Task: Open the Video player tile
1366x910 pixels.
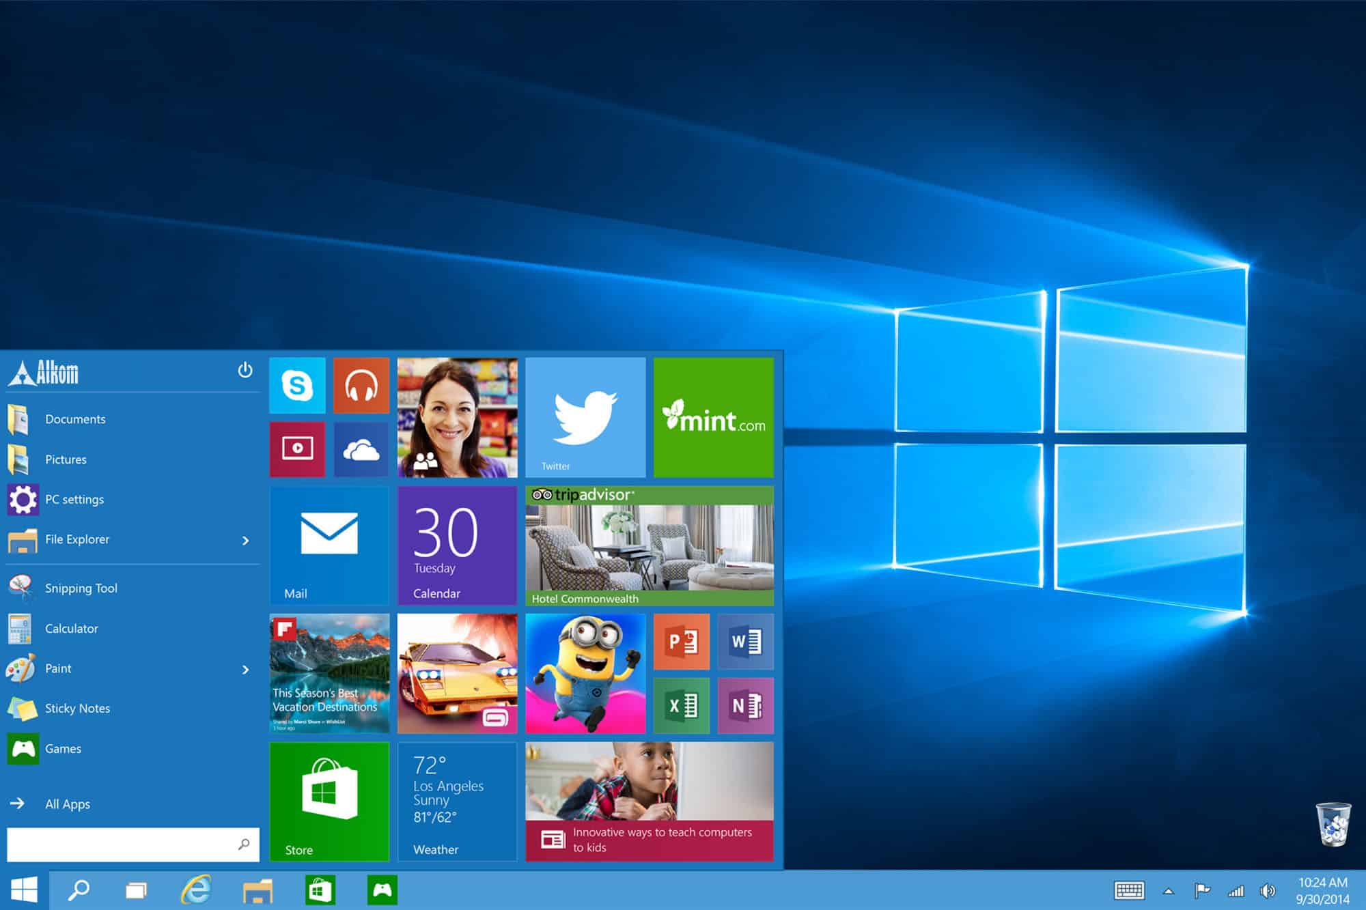Action: (x=297, y=449)
